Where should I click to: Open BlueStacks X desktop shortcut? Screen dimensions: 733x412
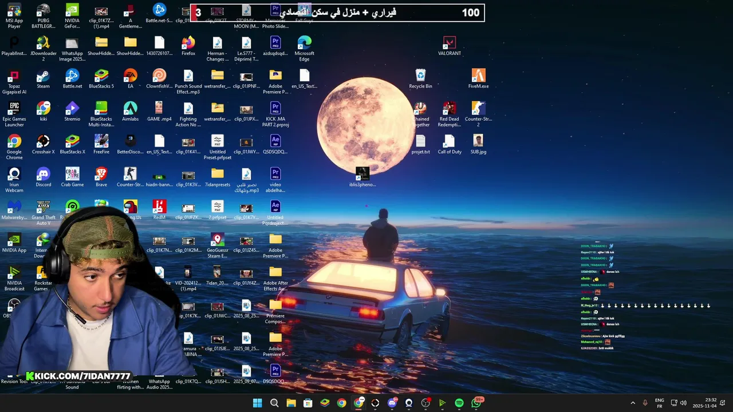click(72, 144)
